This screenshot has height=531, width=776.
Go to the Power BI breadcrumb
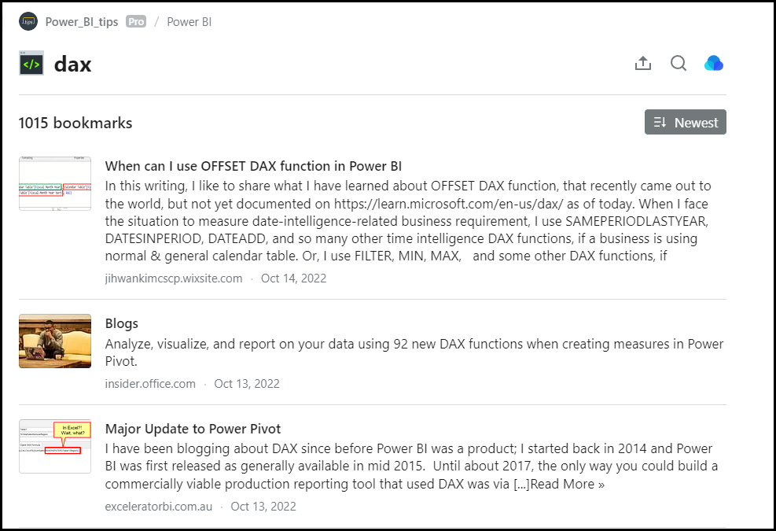click(x=189, y=22)
